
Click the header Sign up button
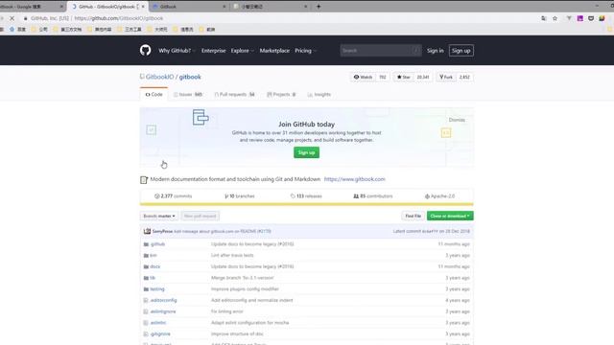click(460, 51)
